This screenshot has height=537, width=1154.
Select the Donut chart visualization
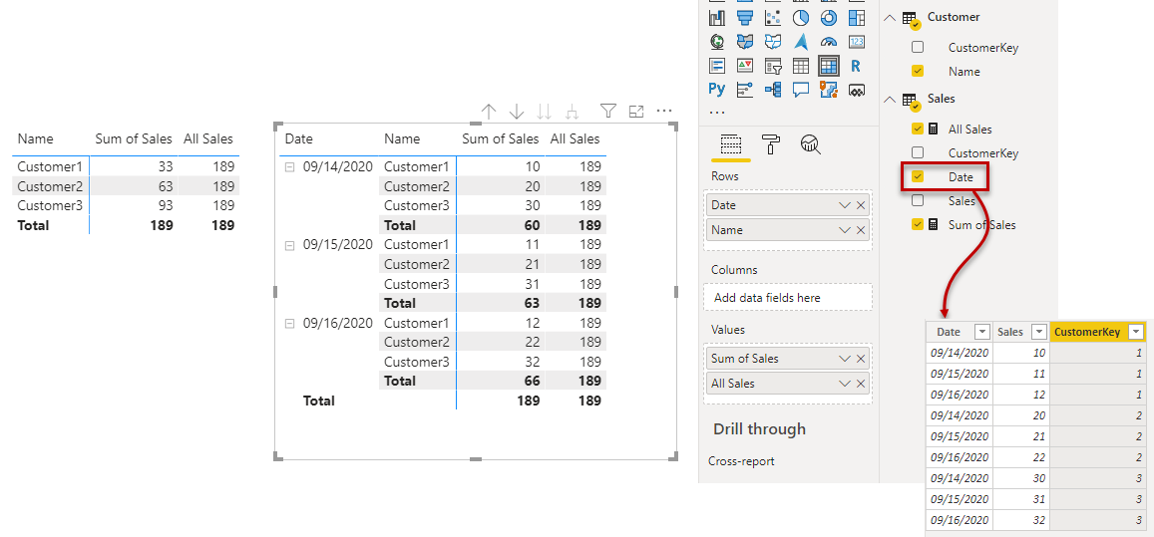pyautogui.click(x=829, y=17)
